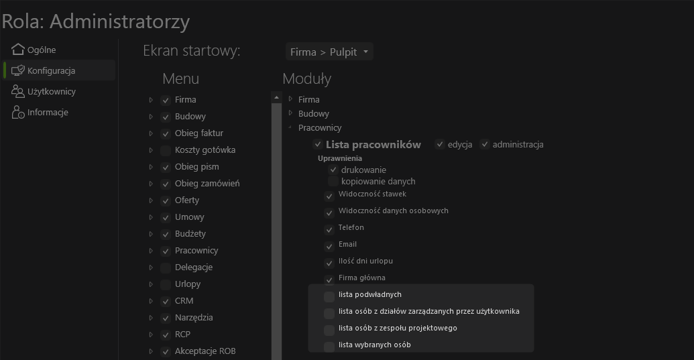Image resolution: width=694 pixels, height=360 pixels.
Task: Expand Firma under Moduły
Action: point(290,99)
